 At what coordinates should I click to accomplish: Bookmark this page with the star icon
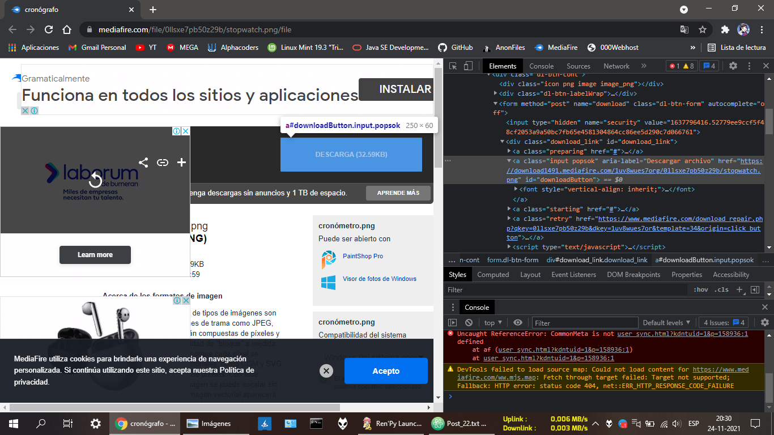pos(703,29)
